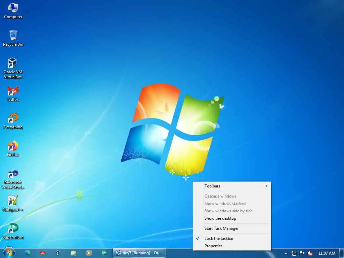Show hidden tray icons arrow
Viewport: 344px width, 258px height.
pyautogui.click(x=286, y=253)
